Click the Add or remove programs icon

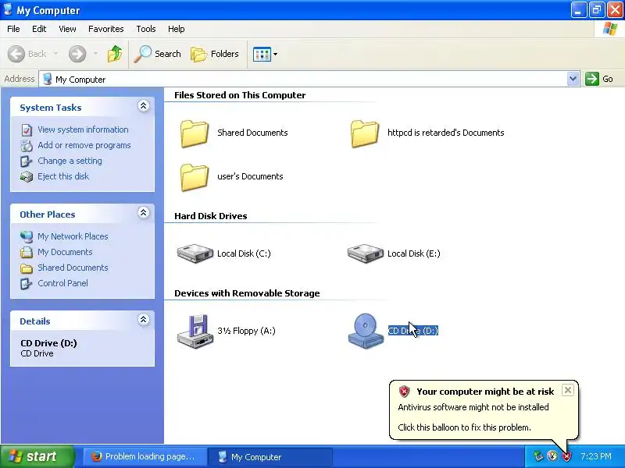27,146
